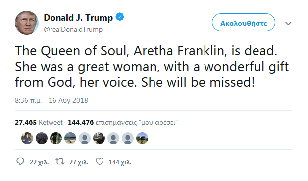Expand the tweet options chevron
308x181 pixels.
[x=288, y=24]
